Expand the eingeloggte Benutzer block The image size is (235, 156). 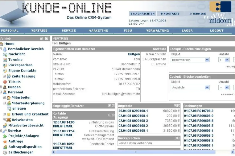coord(110,106)
